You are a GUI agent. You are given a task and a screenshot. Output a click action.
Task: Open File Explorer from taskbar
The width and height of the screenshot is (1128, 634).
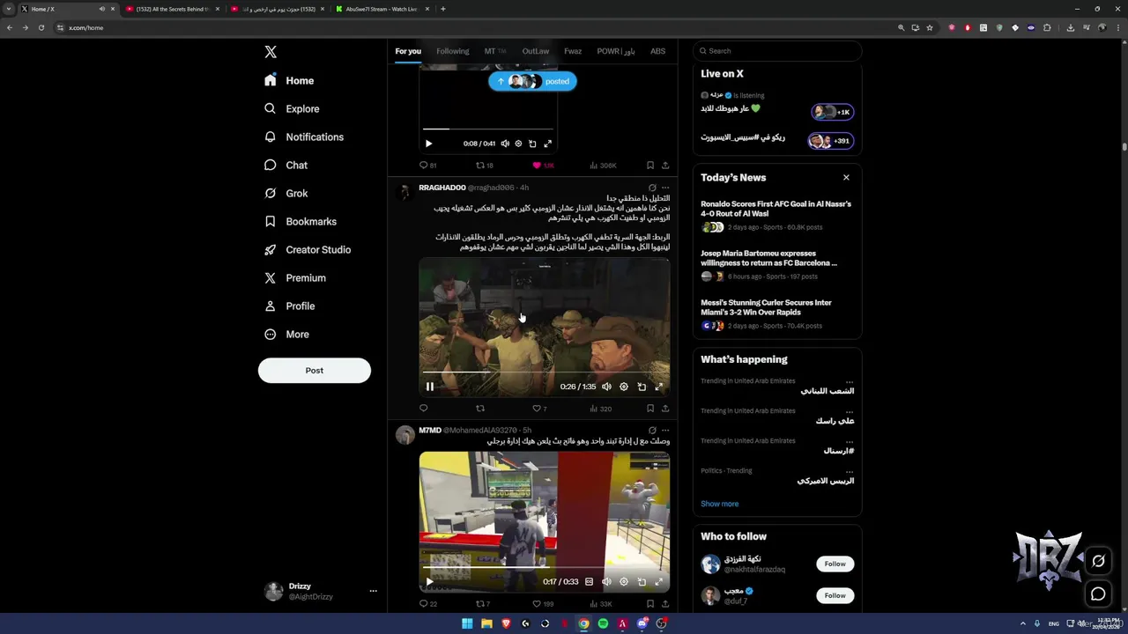click(x=486, y=623)
